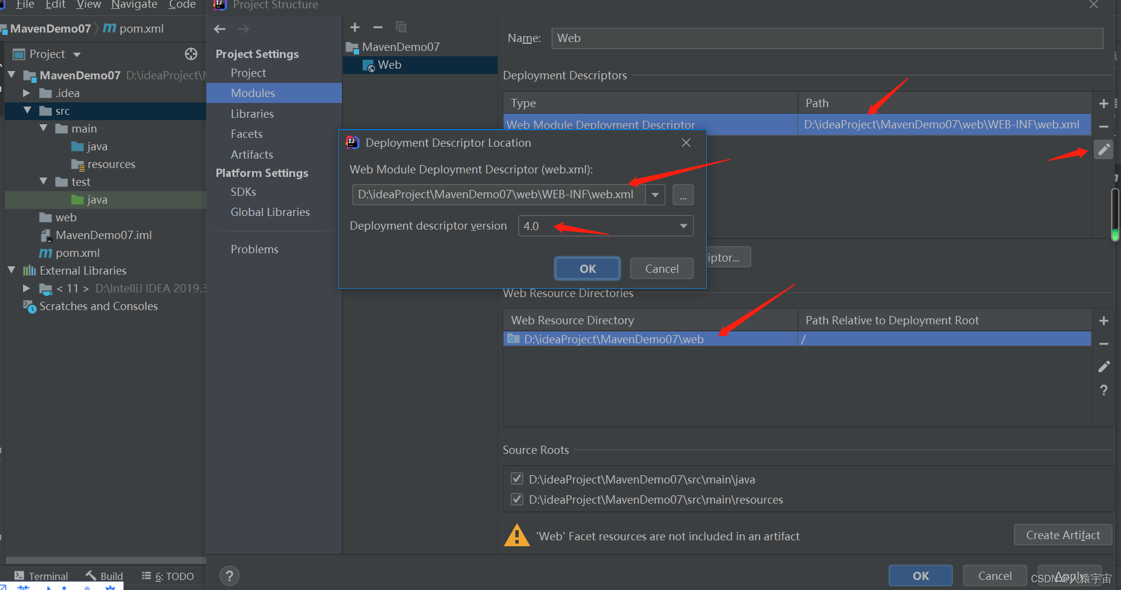Viewport: 1121px width, 590px height.
Task: Select Libraries in Project Settings
Action: click(252, 114)
